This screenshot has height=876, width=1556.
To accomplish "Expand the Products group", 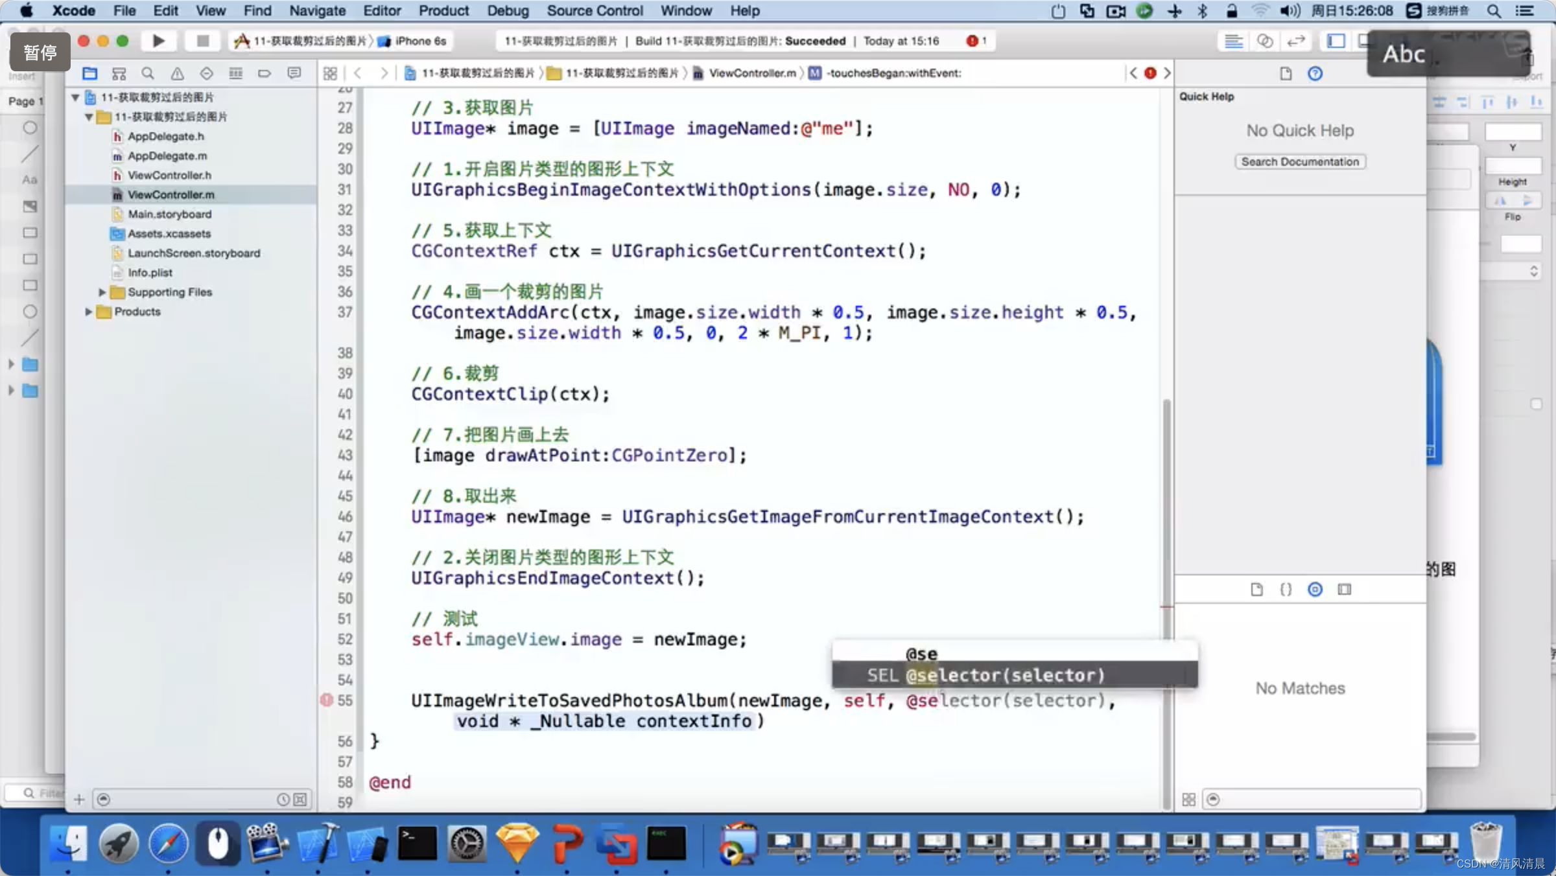I will pyautogui.click(x=89, y=312).
